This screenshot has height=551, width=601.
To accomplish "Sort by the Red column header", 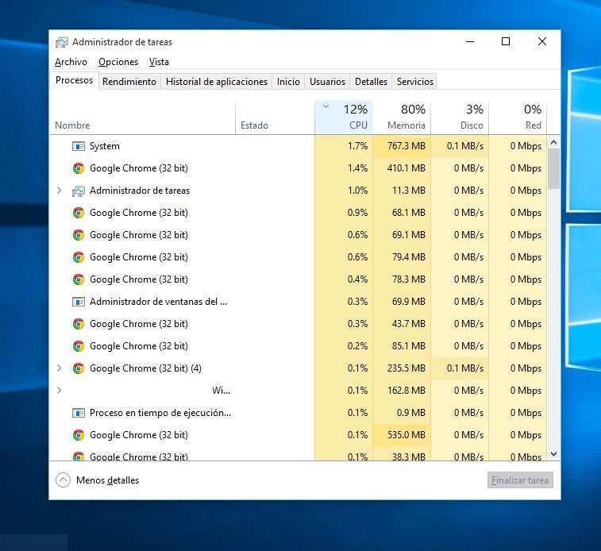I will (x=518, y=118).
